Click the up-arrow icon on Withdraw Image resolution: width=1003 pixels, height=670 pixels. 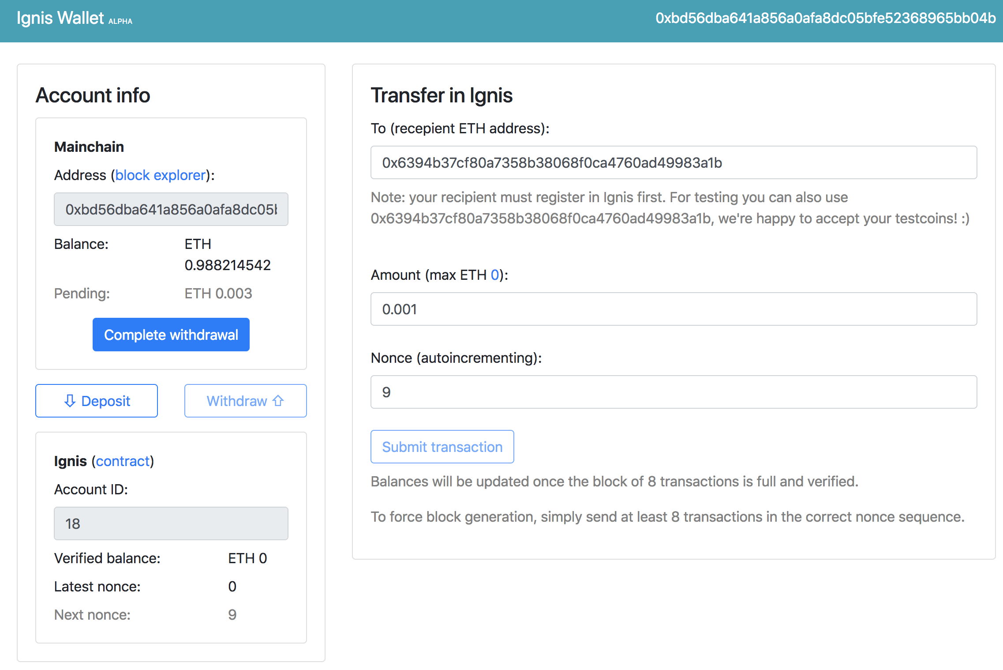278,400
